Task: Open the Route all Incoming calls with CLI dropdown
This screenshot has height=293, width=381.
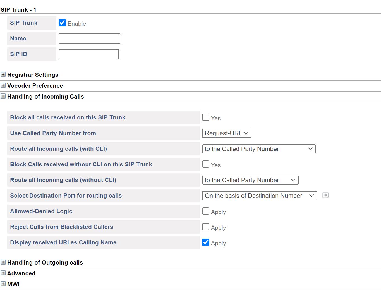Action: [258, 149]
